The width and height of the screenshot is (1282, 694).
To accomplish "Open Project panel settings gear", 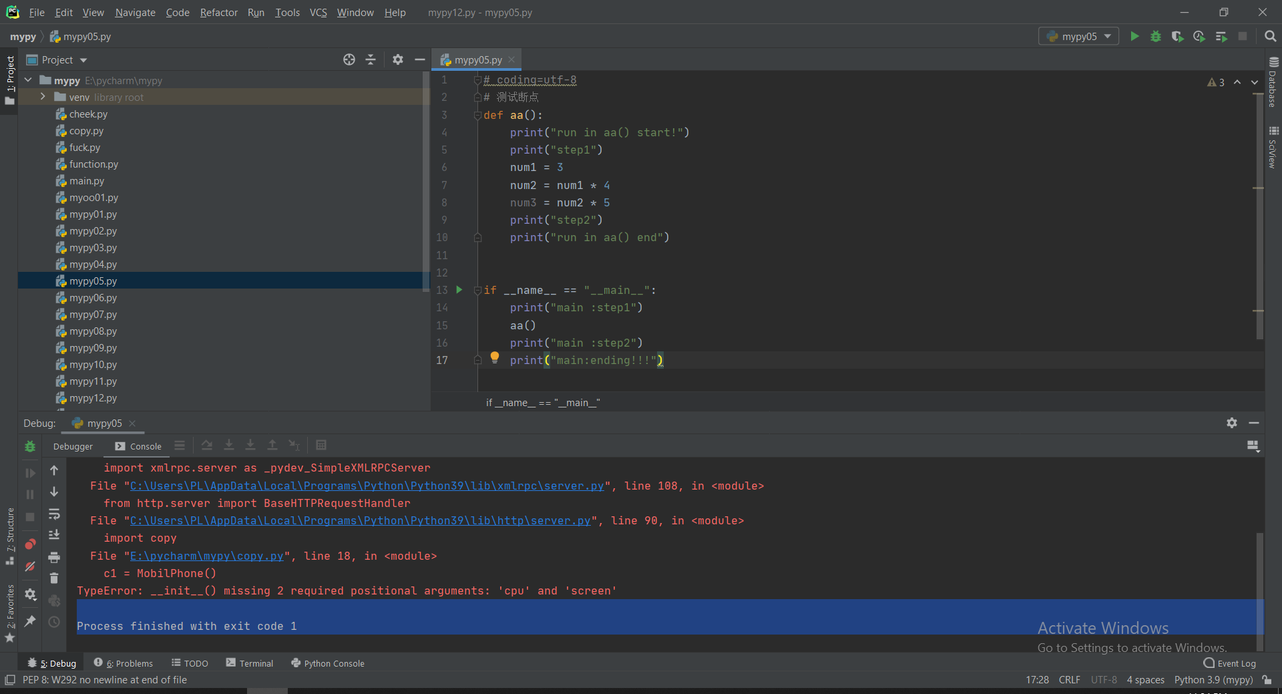I will coord(398,59).
